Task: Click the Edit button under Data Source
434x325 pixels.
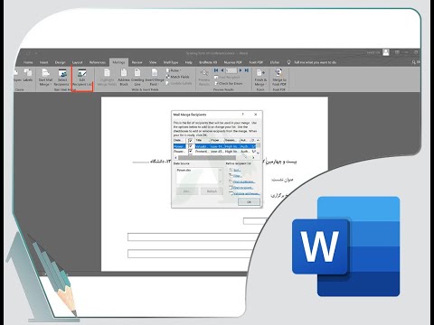Action: coord(187,191)
